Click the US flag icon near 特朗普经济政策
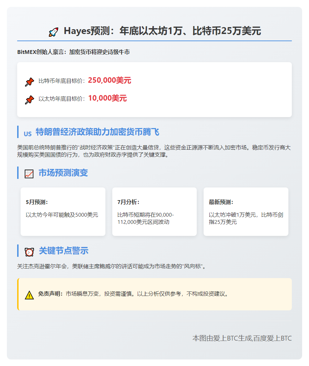Image resolution: width=309 pixels, height=366 pixels. [27, 134]
